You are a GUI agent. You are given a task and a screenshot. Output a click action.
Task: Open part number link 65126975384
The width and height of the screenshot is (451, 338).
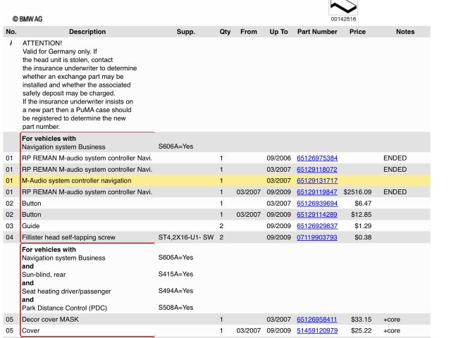[x=317, y=158]
